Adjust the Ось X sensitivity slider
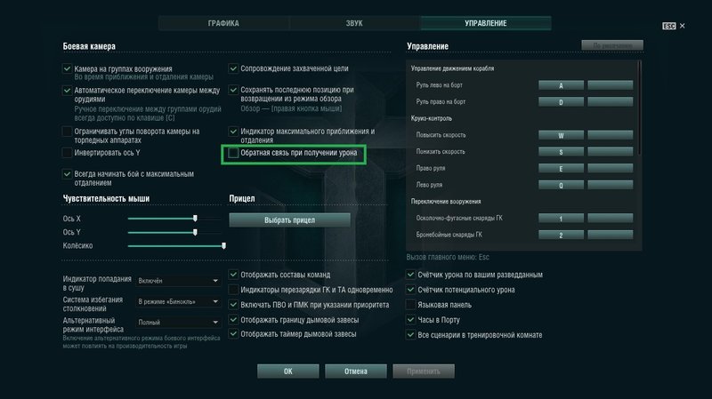712x399 pixels. coord(195,218)
